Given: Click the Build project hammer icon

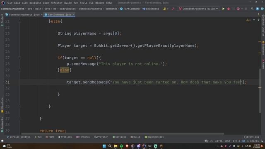Looking at the screenshot, I should pos(173,9).
